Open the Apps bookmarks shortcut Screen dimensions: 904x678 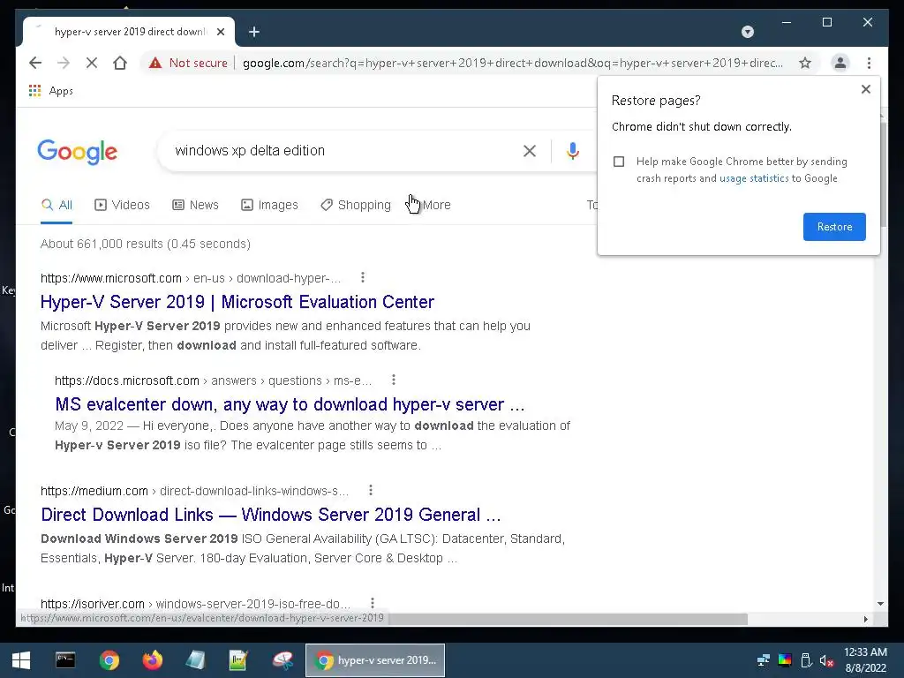50,91
